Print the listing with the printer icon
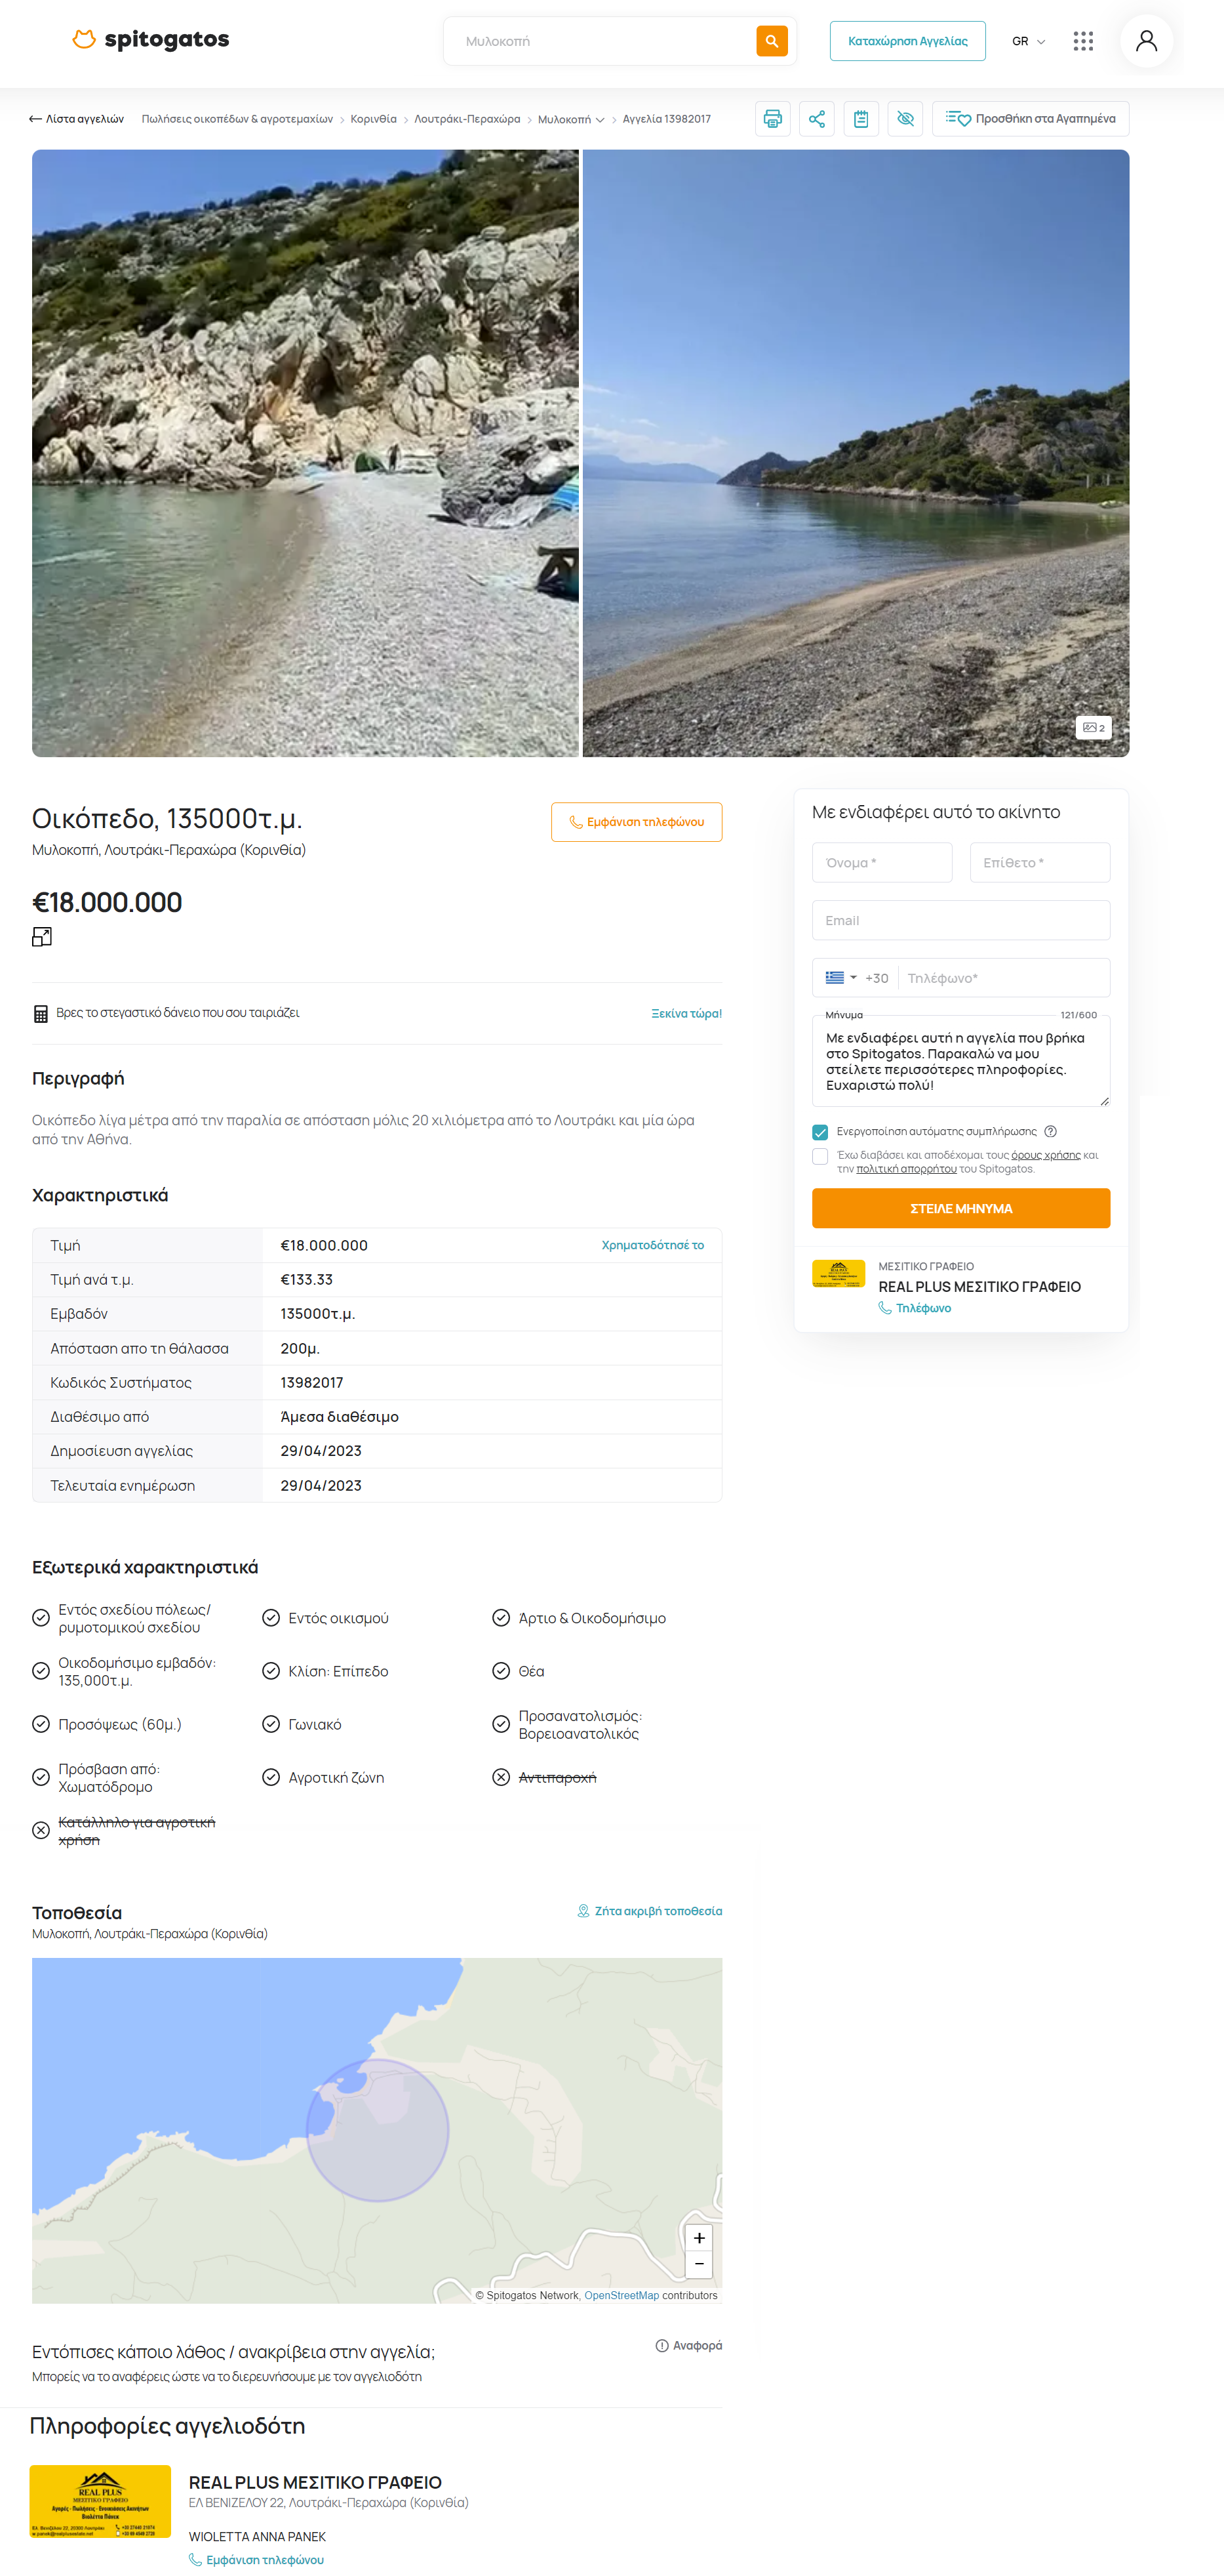The width and height of the screenshot is (1224, 2576). (772, 119)
